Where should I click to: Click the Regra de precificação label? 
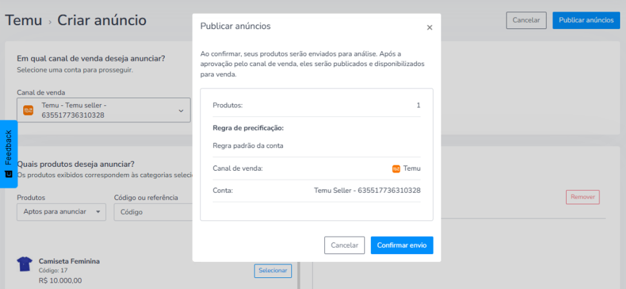click(x=248, y=128)
